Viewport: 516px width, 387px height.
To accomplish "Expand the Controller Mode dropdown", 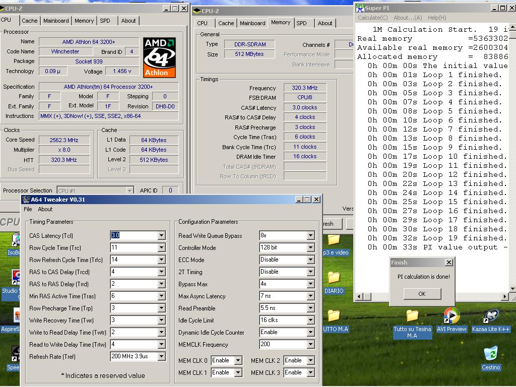I will (310, 248).
